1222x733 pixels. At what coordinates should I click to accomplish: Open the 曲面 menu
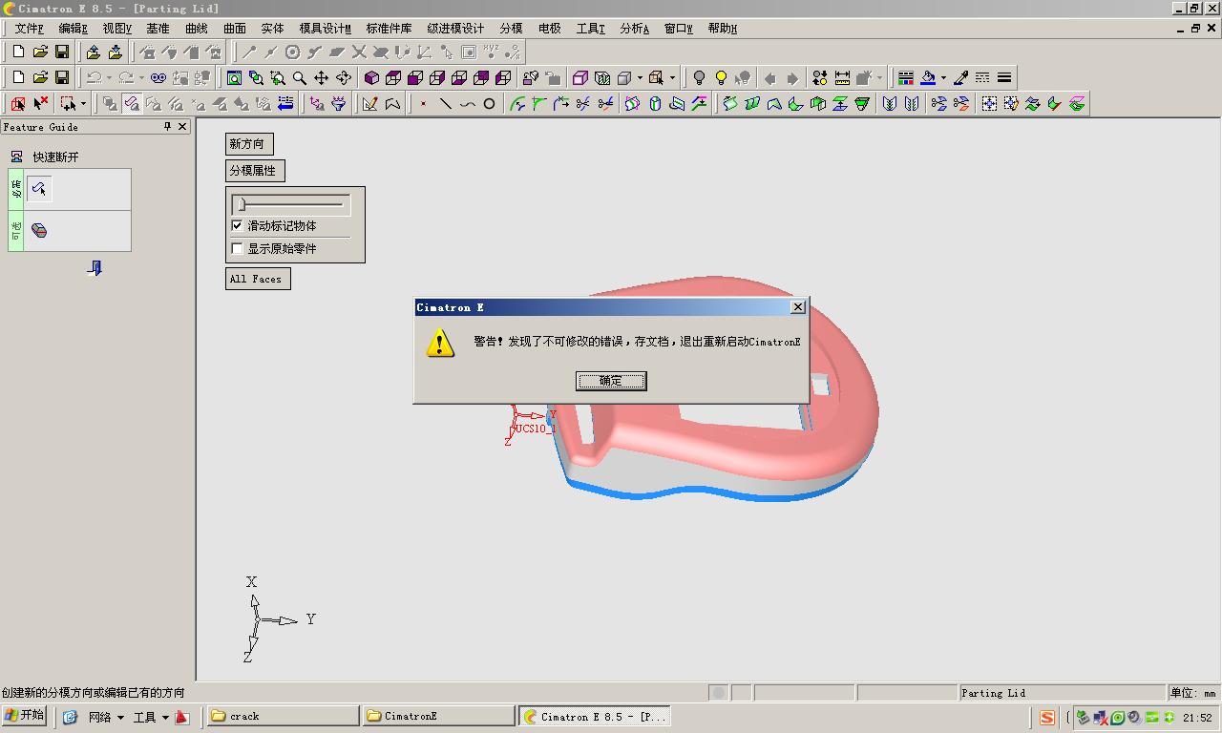234,29
